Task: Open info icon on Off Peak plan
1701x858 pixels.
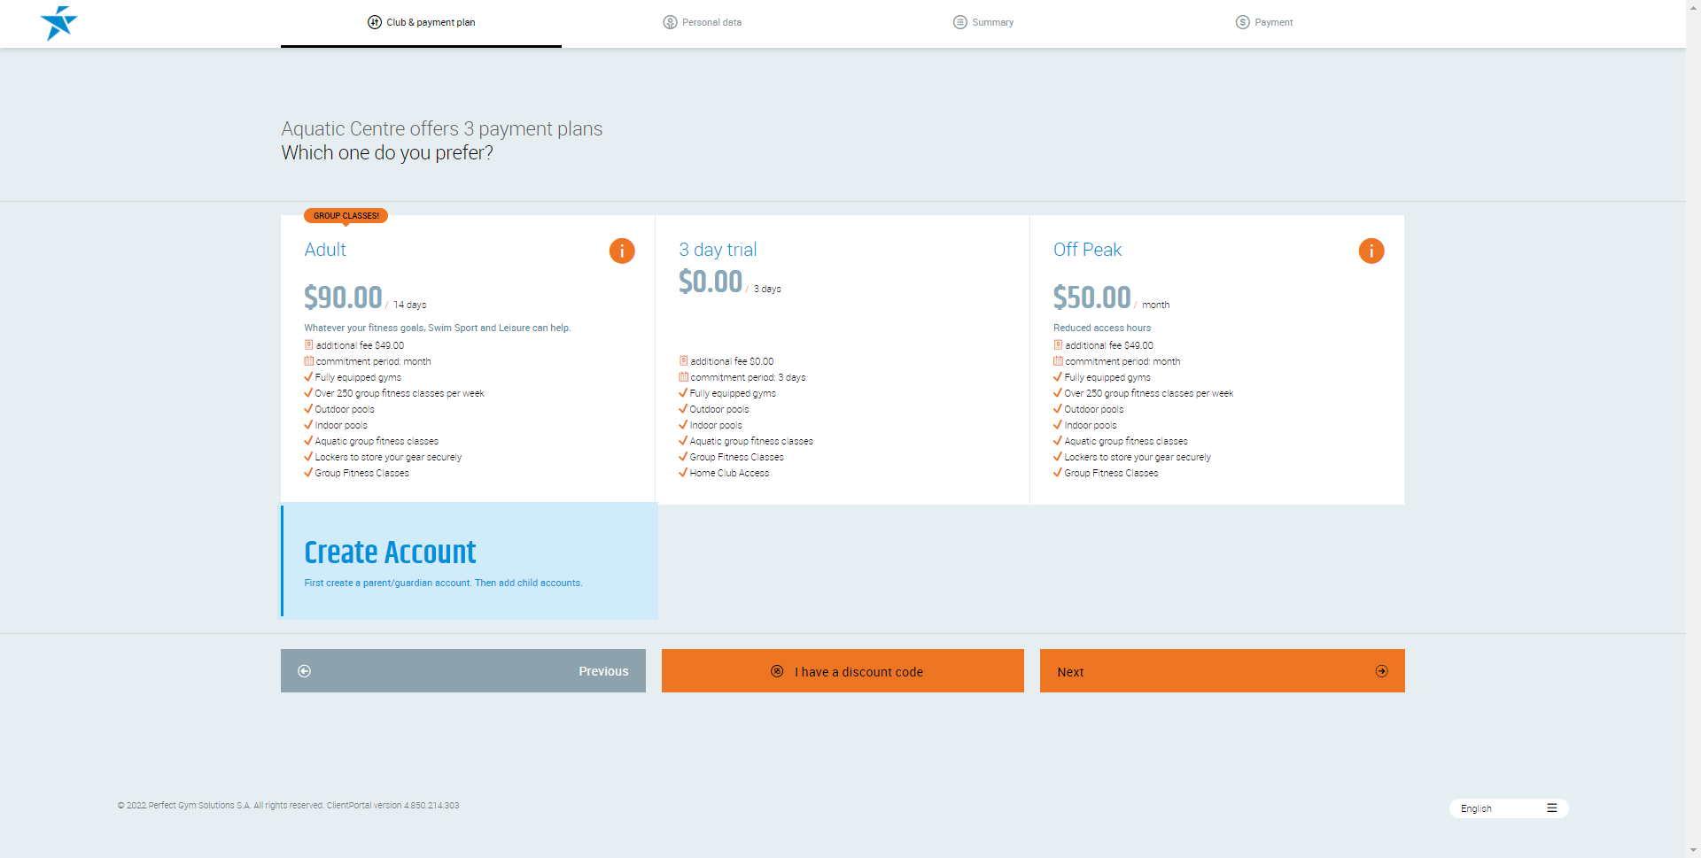Action: coord(1371,251)
